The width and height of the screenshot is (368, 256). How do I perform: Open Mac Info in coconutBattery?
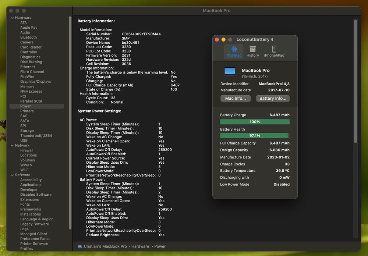point(236,98)
